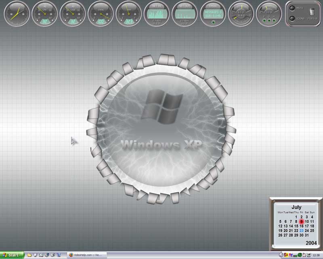Click the July month heading
323x259 pixels.
pos(296,207)
